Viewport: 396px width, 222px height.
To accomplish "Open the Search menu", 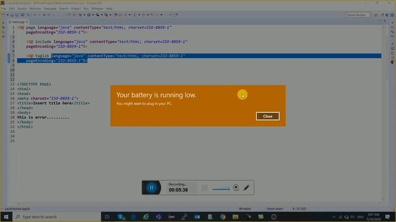I will [x=64, y=9].
